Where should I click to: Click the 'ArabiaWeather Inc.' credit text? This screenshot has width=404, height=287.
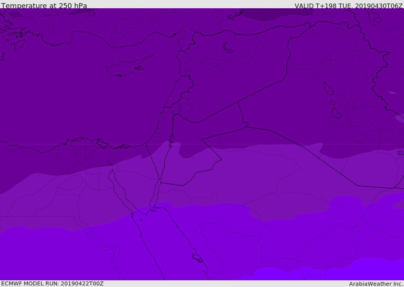(x=376, y=284)
